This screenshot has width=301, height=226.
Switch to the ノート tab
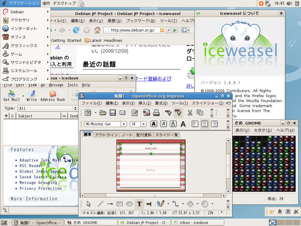(127, 135)
